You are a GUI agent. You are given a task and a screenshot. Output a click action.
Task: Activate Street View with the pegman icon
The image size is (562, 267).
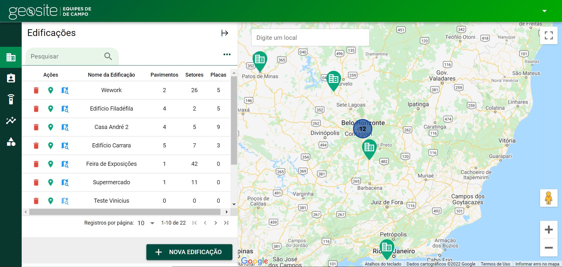coord(549,198)
